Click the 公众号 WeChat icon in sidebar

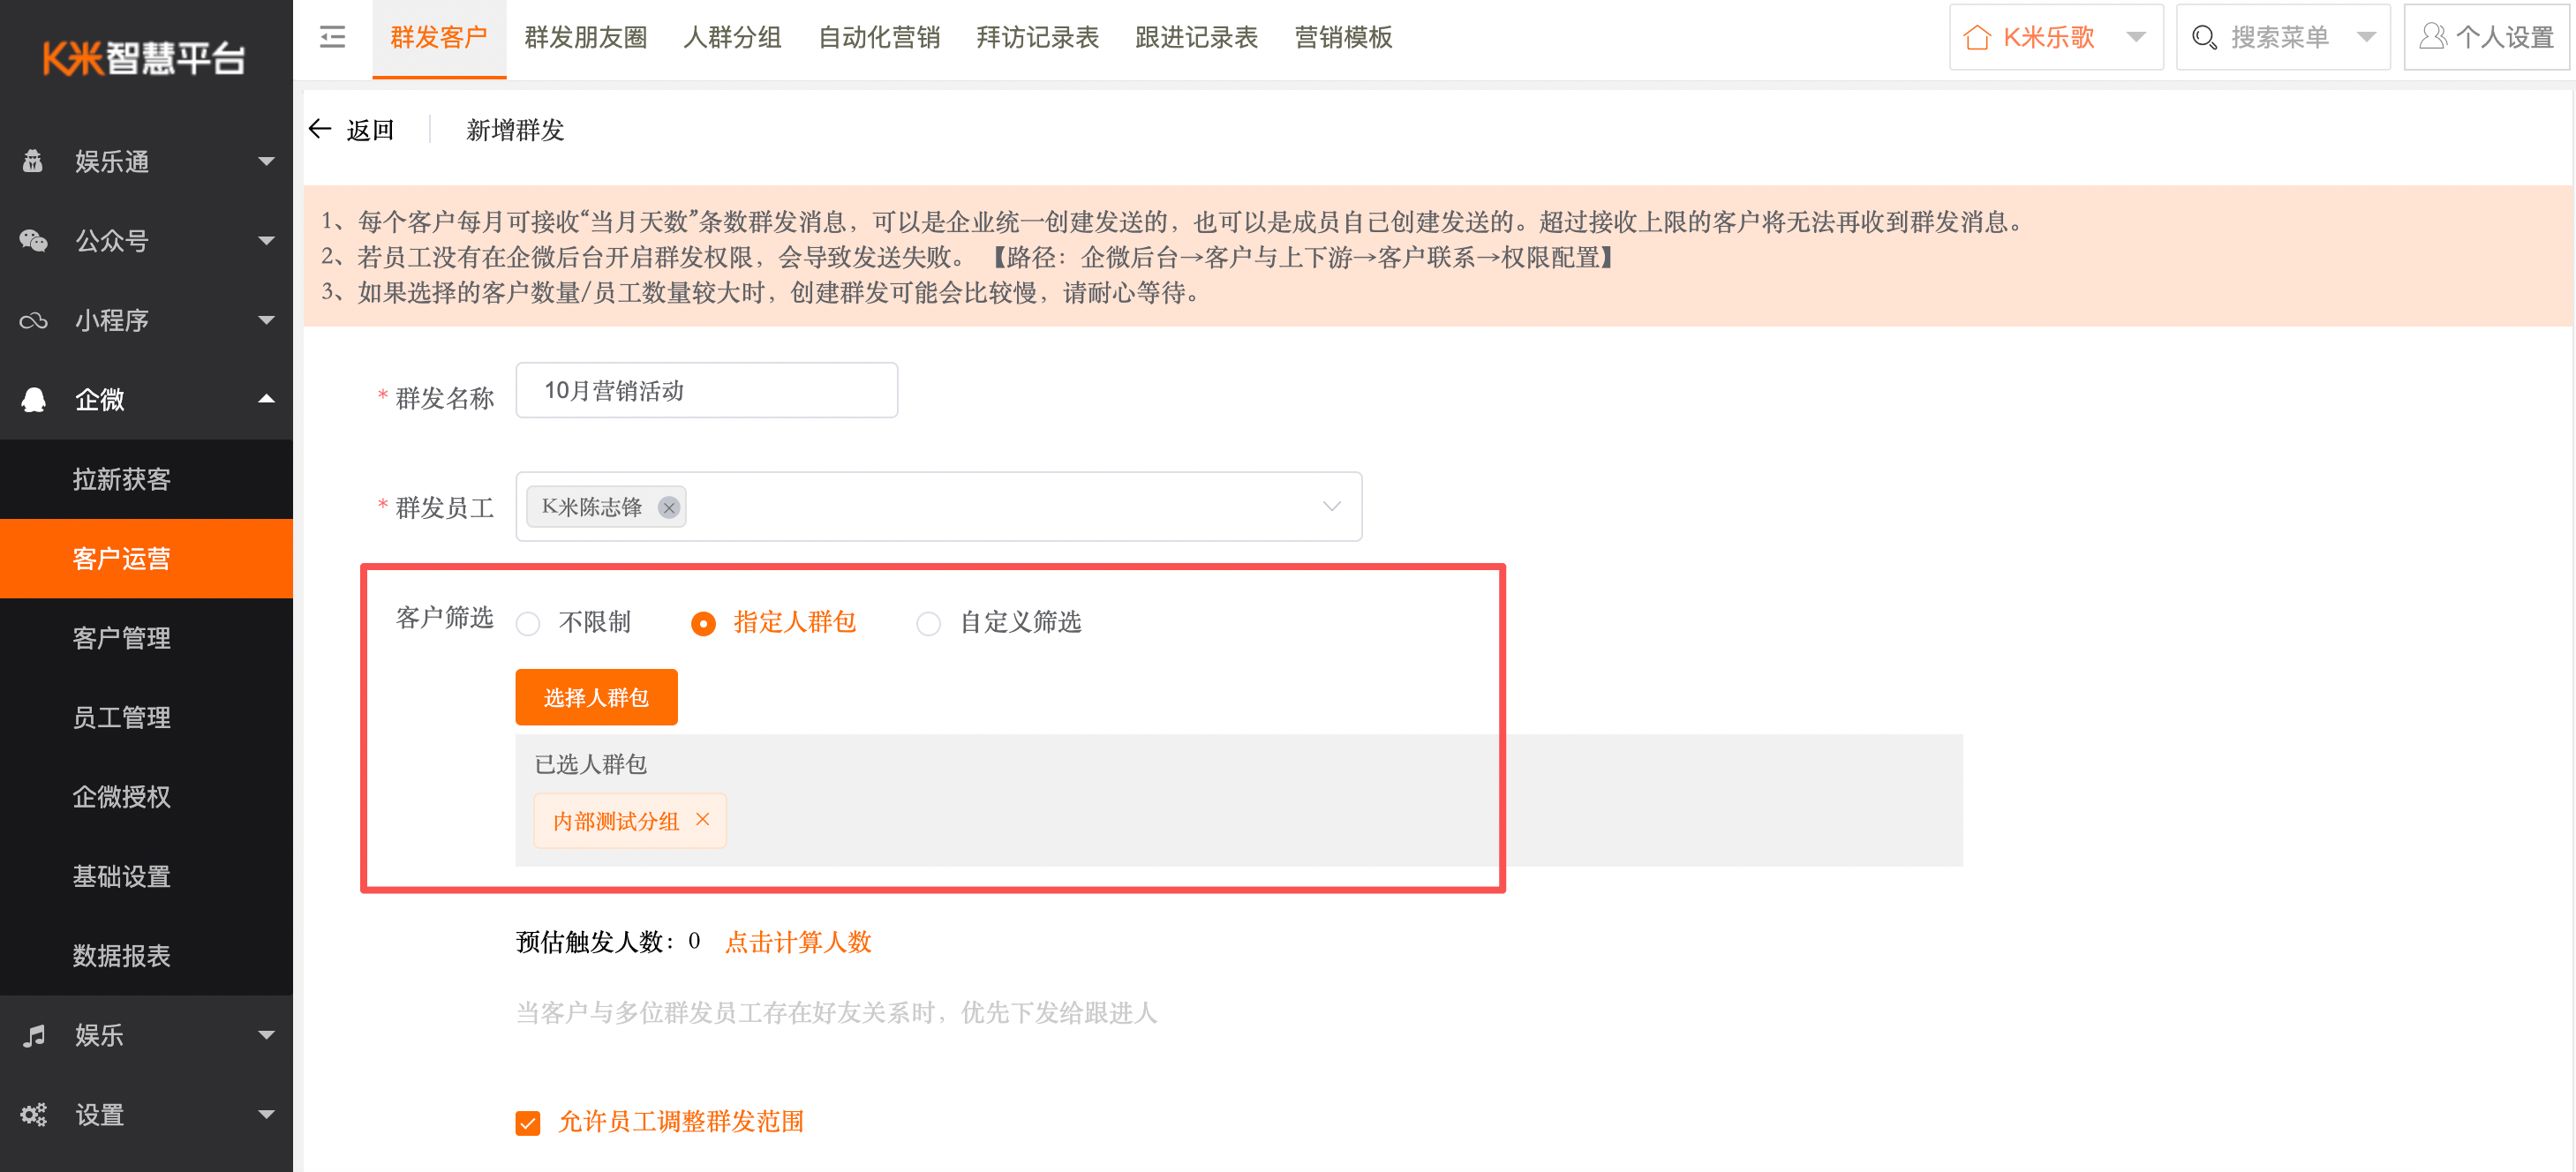(34, 241)
